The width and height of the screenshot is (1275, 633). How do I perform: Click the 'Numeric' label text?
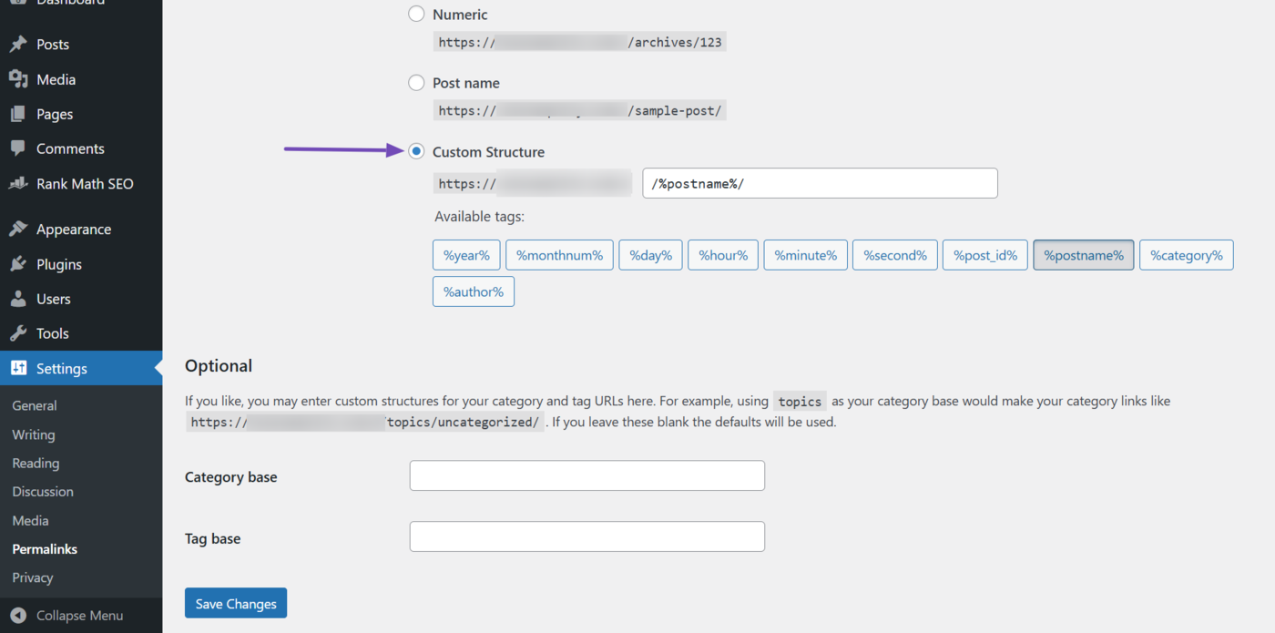click(x=460, y=15)
